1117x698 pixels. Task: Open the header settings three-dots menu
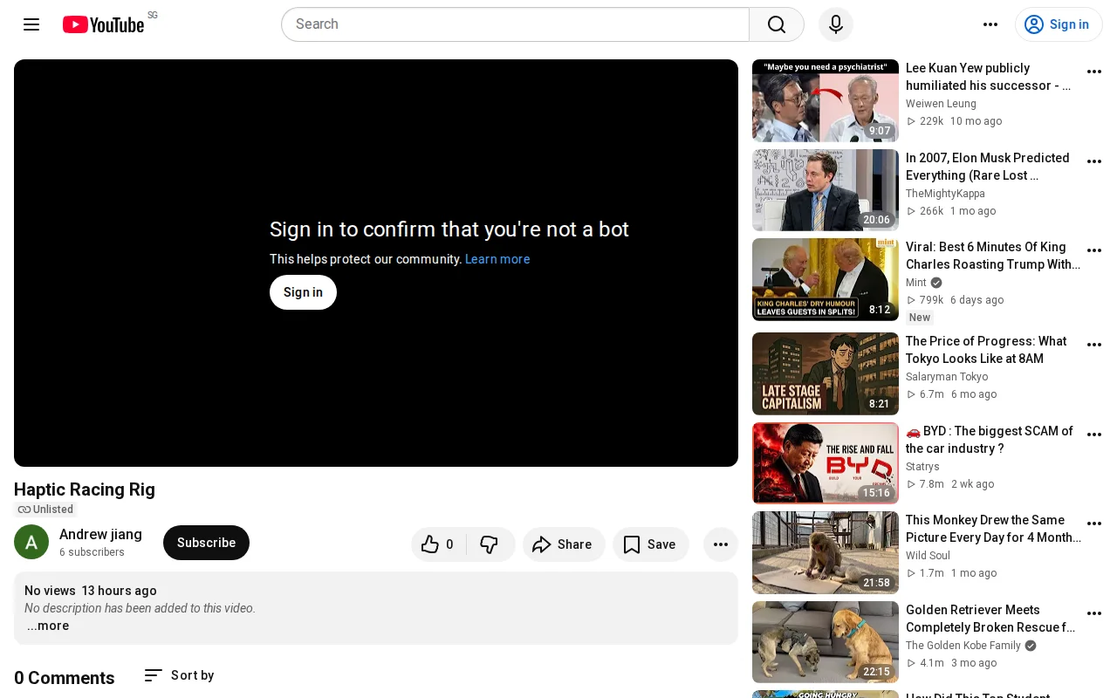point(990,24)
